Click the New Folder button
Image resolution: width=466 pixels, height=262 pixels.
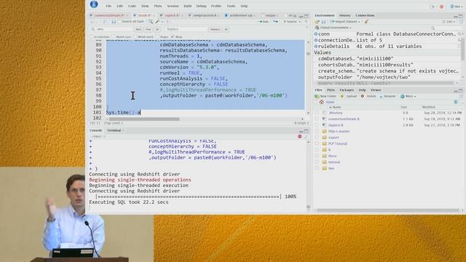tap(325, 96)
